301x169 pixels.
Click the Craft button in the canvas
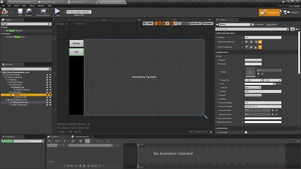click(x=76, y=52)
